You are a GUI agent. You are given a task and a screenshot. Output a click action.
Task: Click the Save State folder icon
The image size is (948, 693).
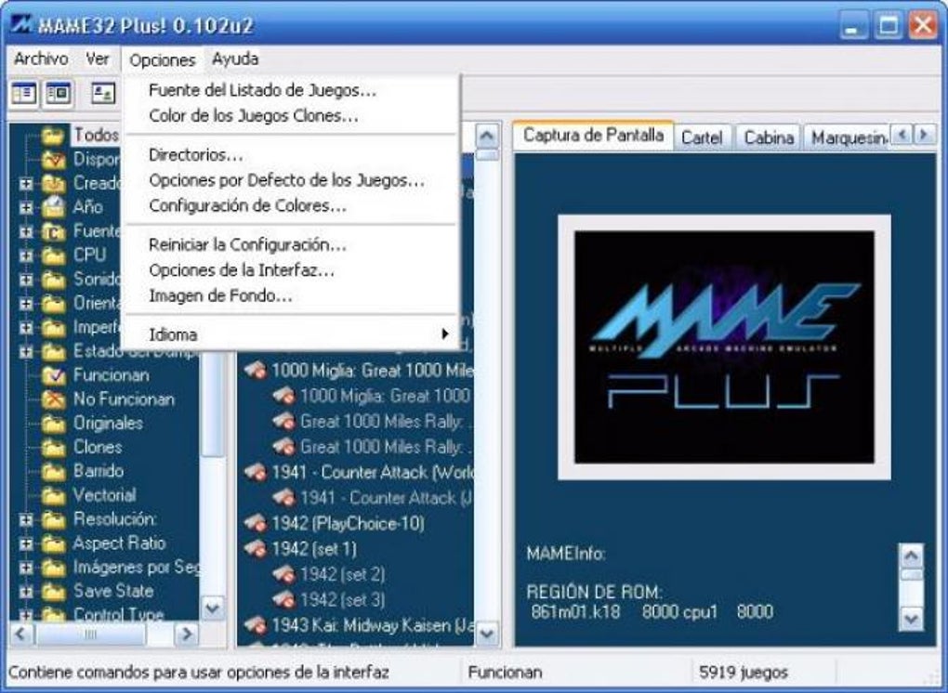[53, 592]
